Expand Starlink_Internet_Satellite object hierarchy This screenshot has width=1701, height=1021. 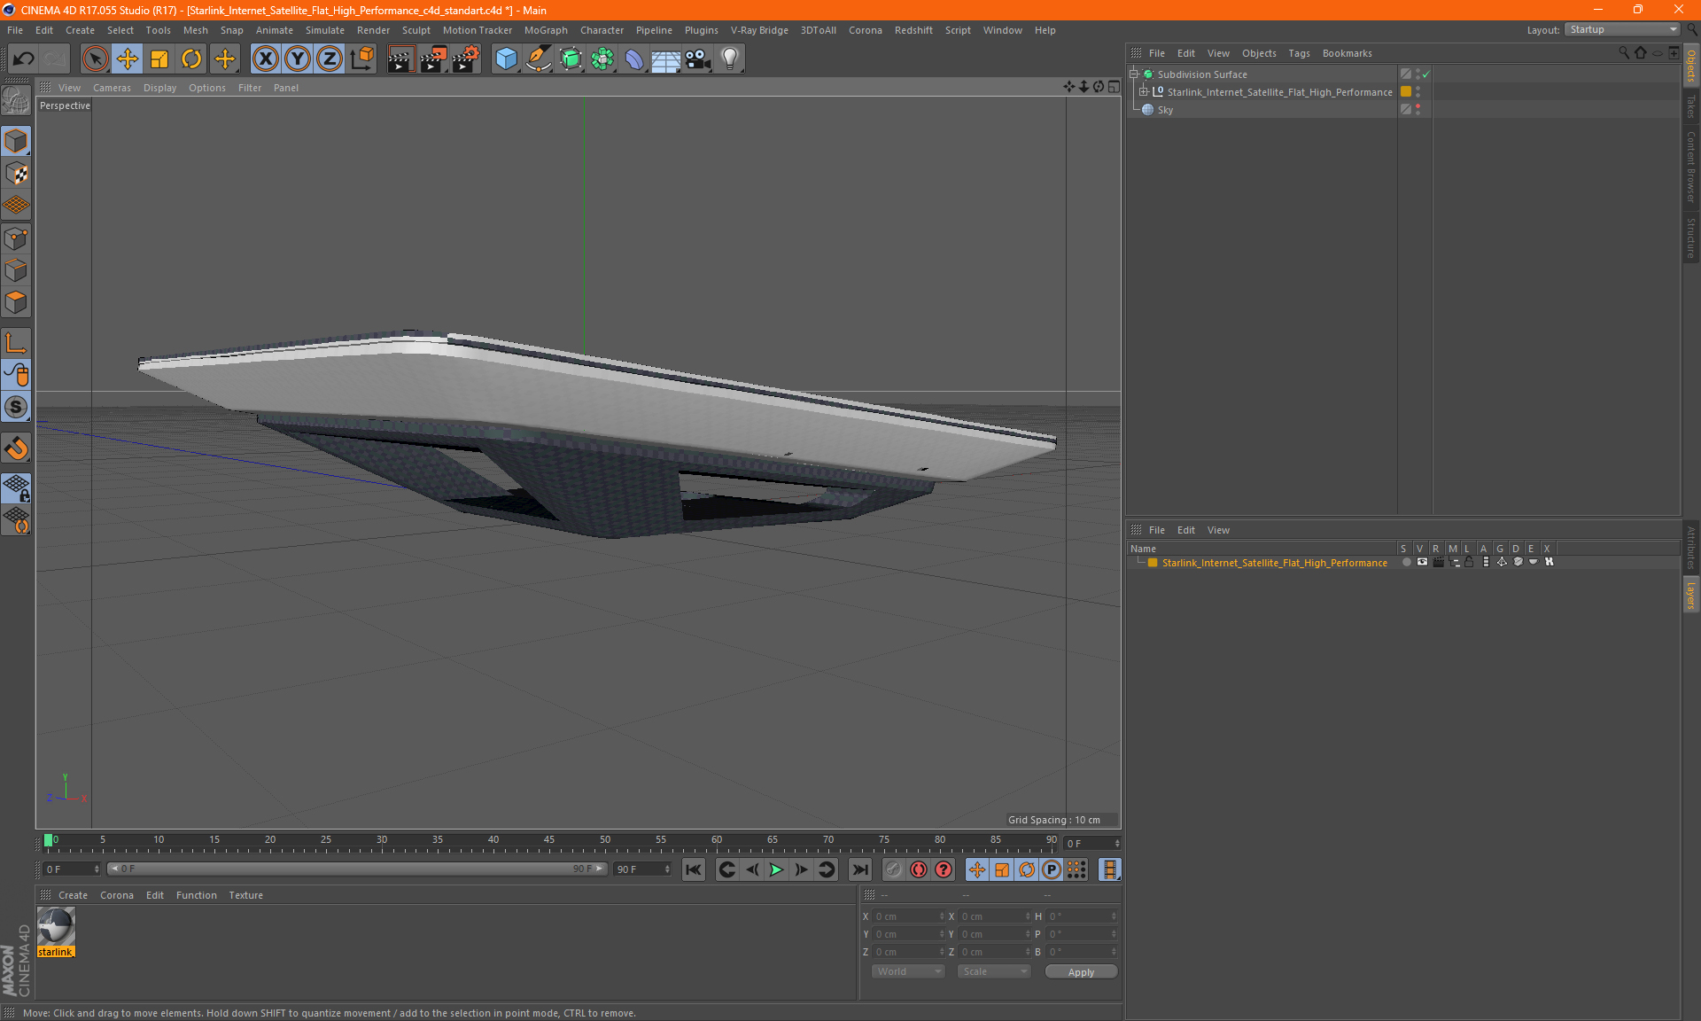click(x=1144, y=92)
